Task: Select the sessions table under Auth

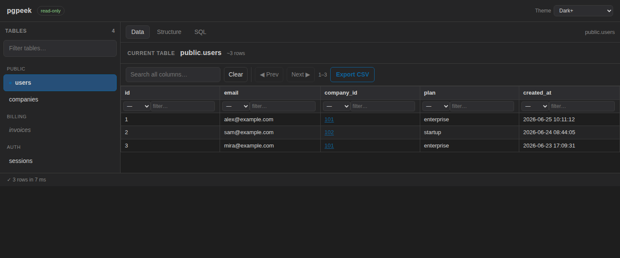Action: 60,161
